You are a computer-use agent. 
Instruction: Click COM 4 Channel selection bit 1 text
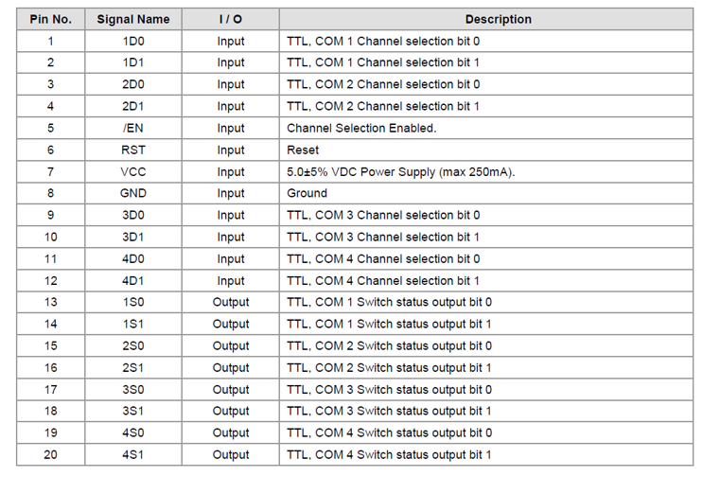click(x=397, y=280)
